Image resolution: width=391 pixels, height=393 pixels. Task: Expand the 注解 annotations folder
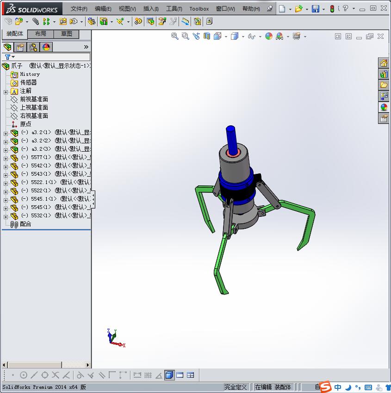pos(6,92)
